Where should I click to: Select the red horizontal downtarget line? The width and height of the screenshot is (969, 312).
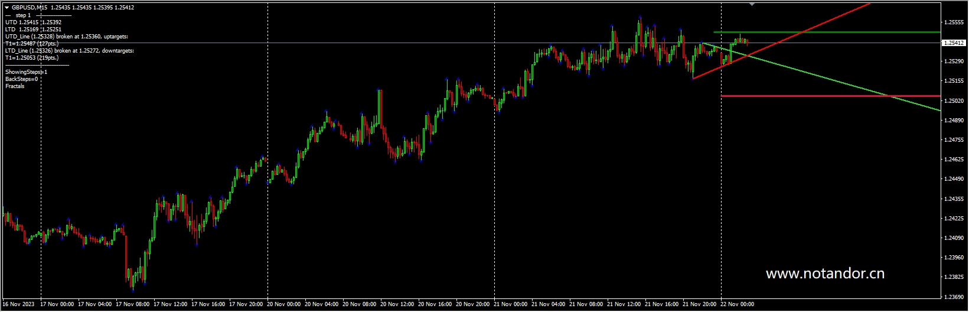coord(831,96)
